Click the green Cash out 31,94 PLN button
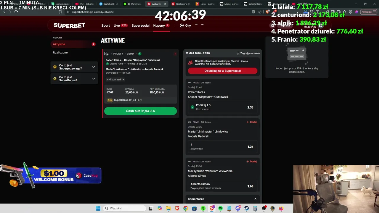 pos(140,111)
